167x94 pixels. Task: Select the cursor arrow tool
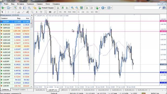tap(2, 12)
